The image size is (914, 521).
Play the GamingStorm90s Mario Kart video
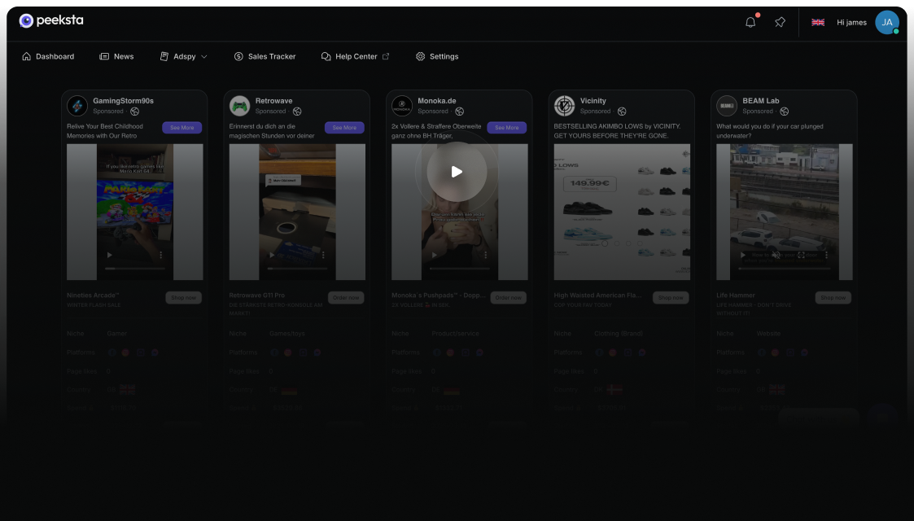coord(110,256)
